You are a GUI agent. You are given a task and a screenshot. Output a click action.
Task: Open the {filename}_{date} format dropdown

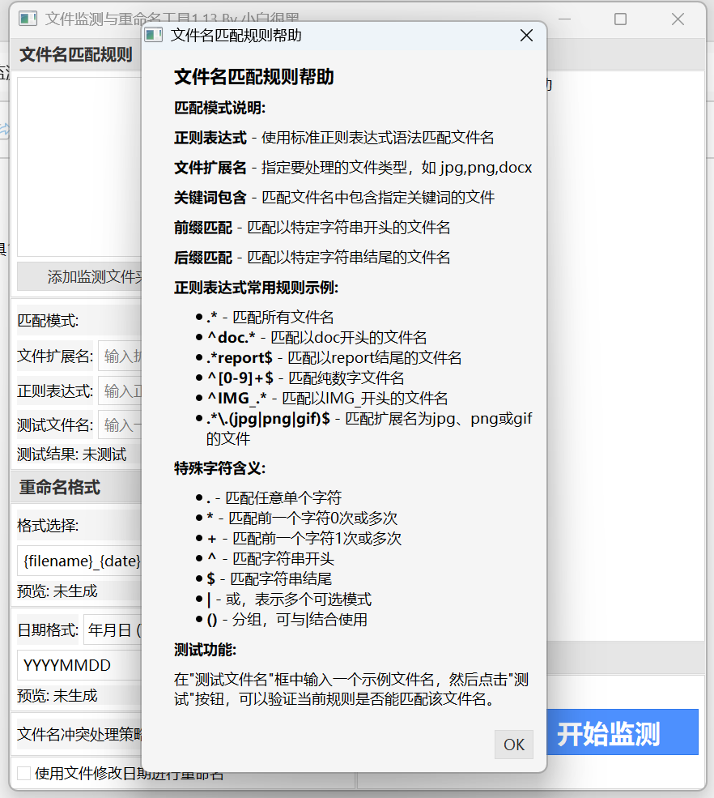coord(79,561)
